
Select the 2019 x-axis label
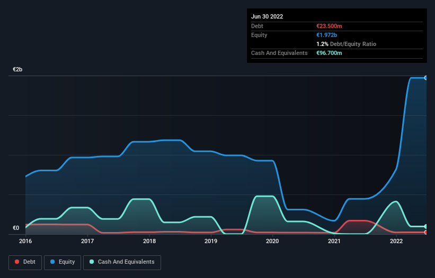(x=211, y=241)
